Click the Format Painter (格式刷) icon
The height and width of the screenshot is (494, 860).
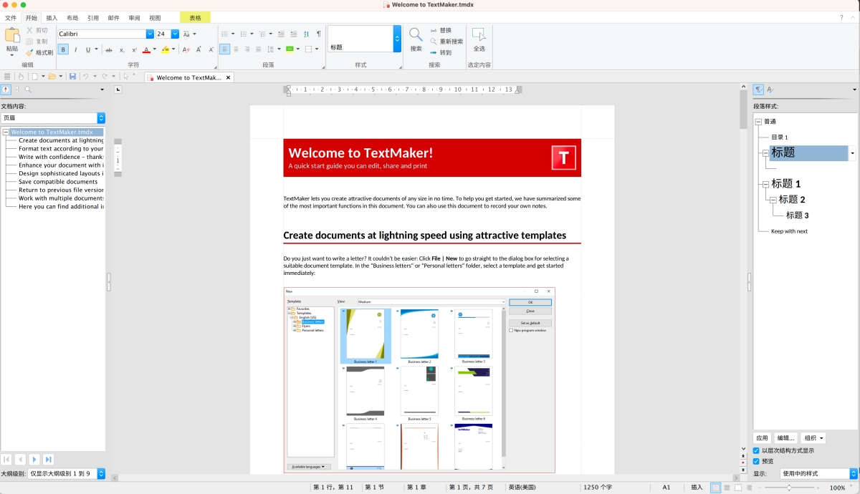tap(29, 52)
